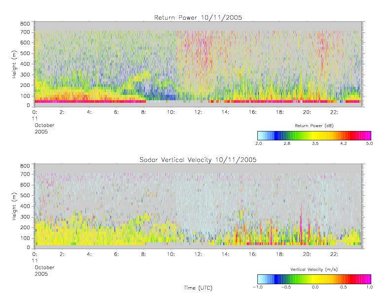
Task: Click the -0.5 tick on Vertical Velocity colorbar
Action: [x=286, y=287]
